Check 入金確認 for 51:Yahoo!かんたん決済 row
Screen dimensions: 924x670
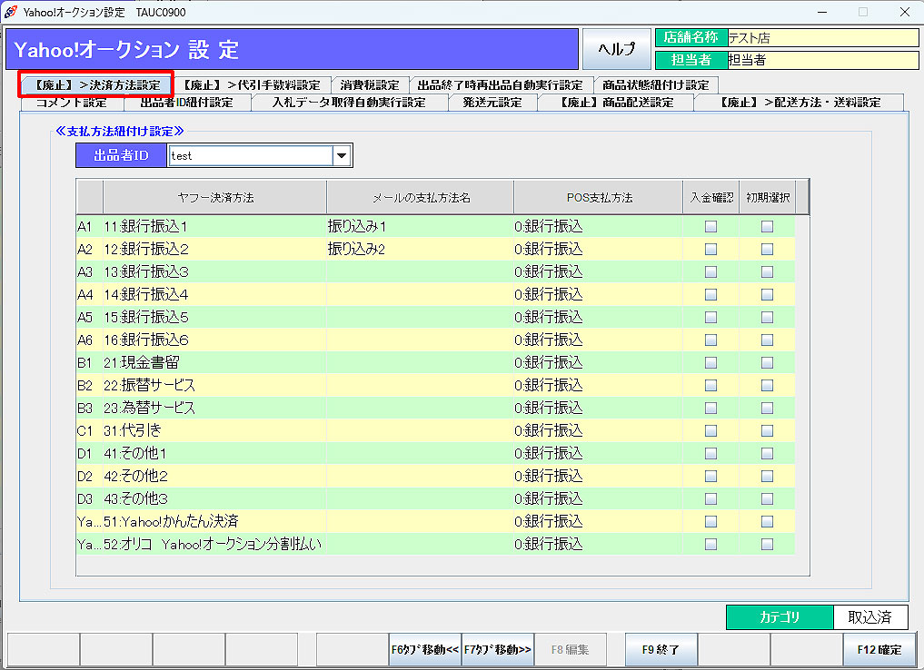coord(710,521)
